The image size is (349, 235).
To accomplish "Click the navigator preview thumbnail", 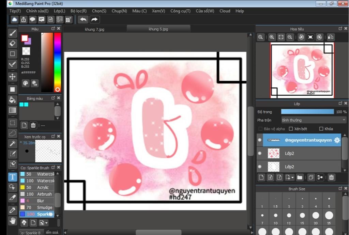I will coord(302,70).
